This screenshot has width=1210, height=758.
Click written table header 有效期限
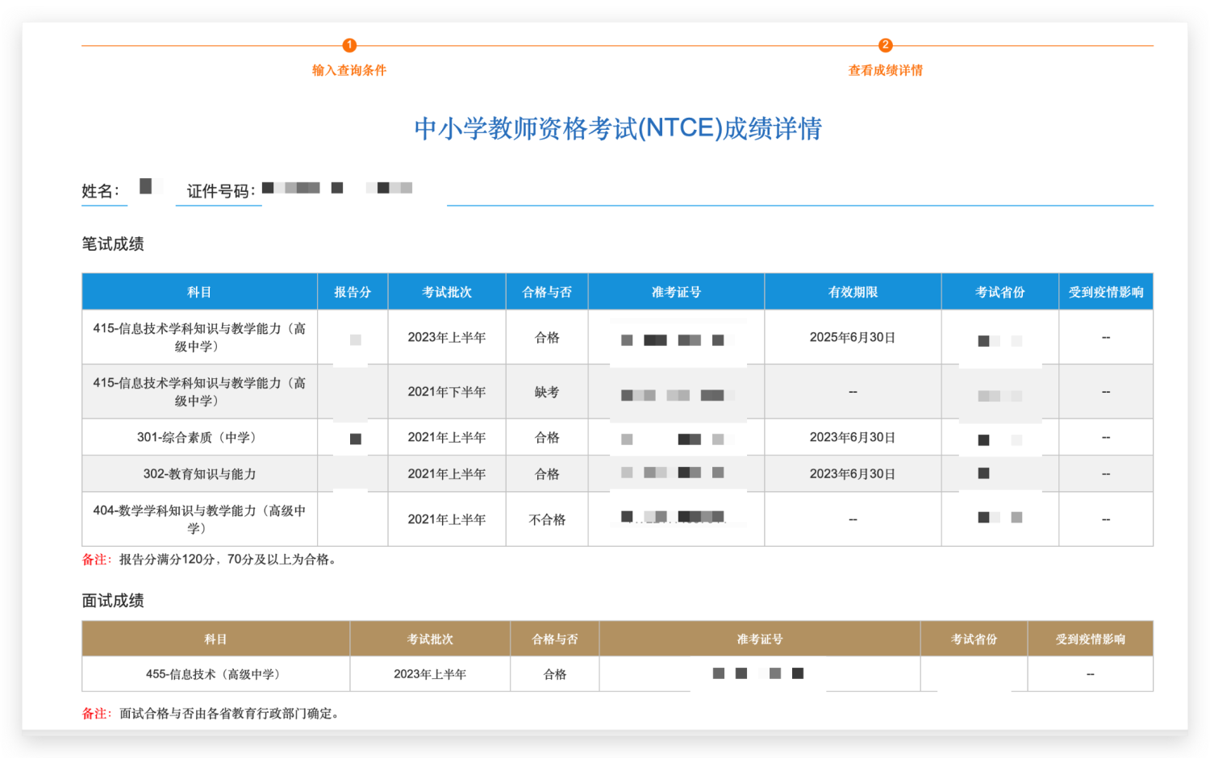click(x=853, y=292)
